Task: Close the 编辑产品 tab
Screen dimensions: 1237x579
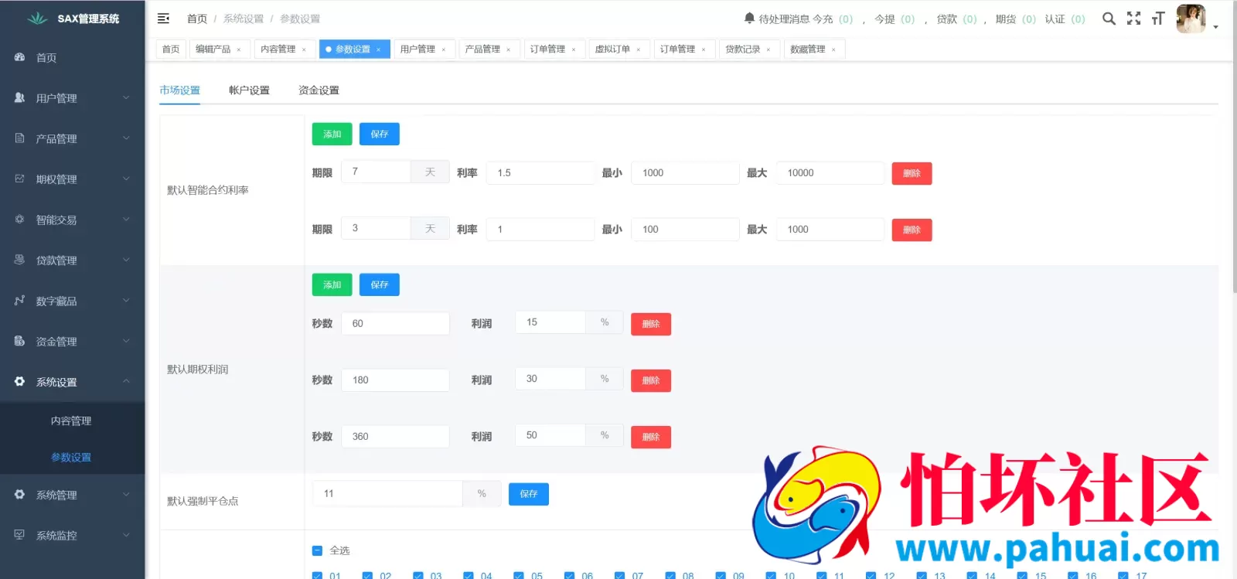Action: 239,49
